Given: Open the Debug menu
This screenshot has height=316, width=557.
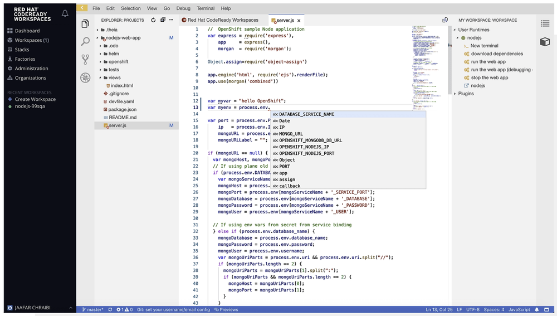Looking at the screenshot, I should pyautogui.click(x=183, y=8).
